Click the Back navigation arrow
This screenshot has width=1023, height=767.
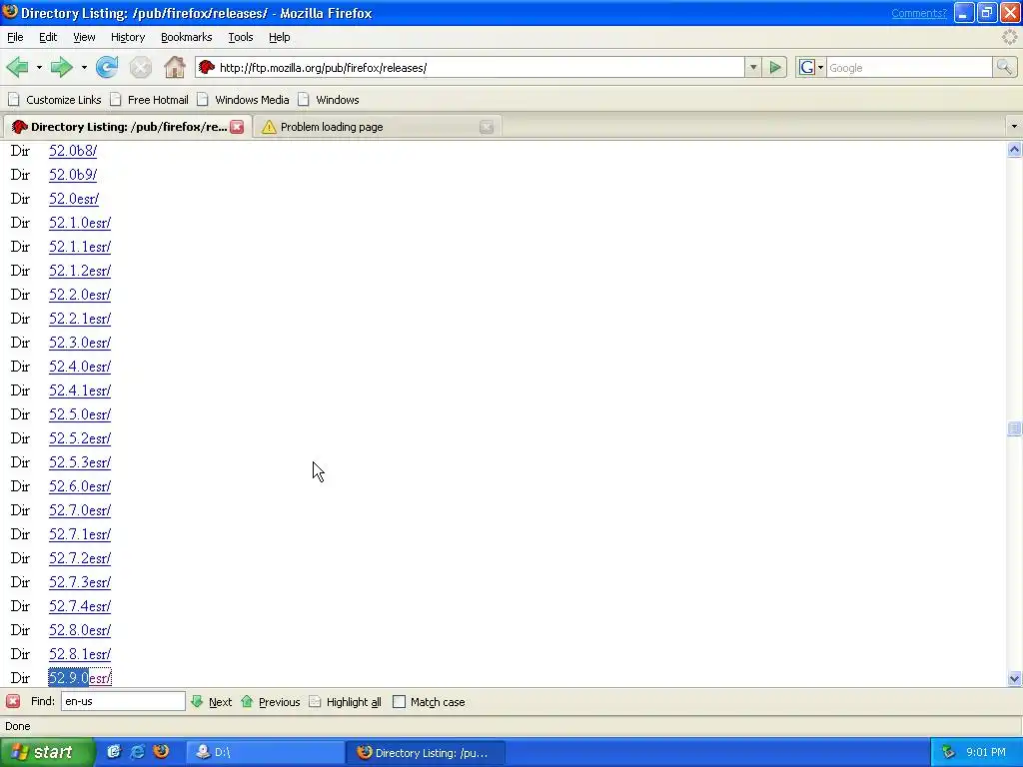click(18, 67)
